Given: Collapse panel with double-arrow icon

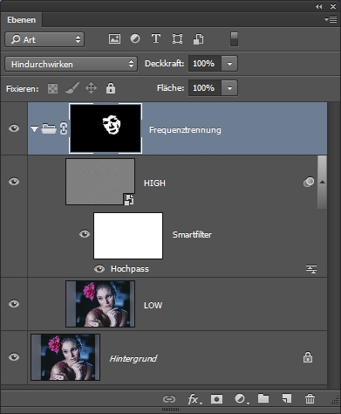Looking at the screenshot, I should click(x=318, y=6).
